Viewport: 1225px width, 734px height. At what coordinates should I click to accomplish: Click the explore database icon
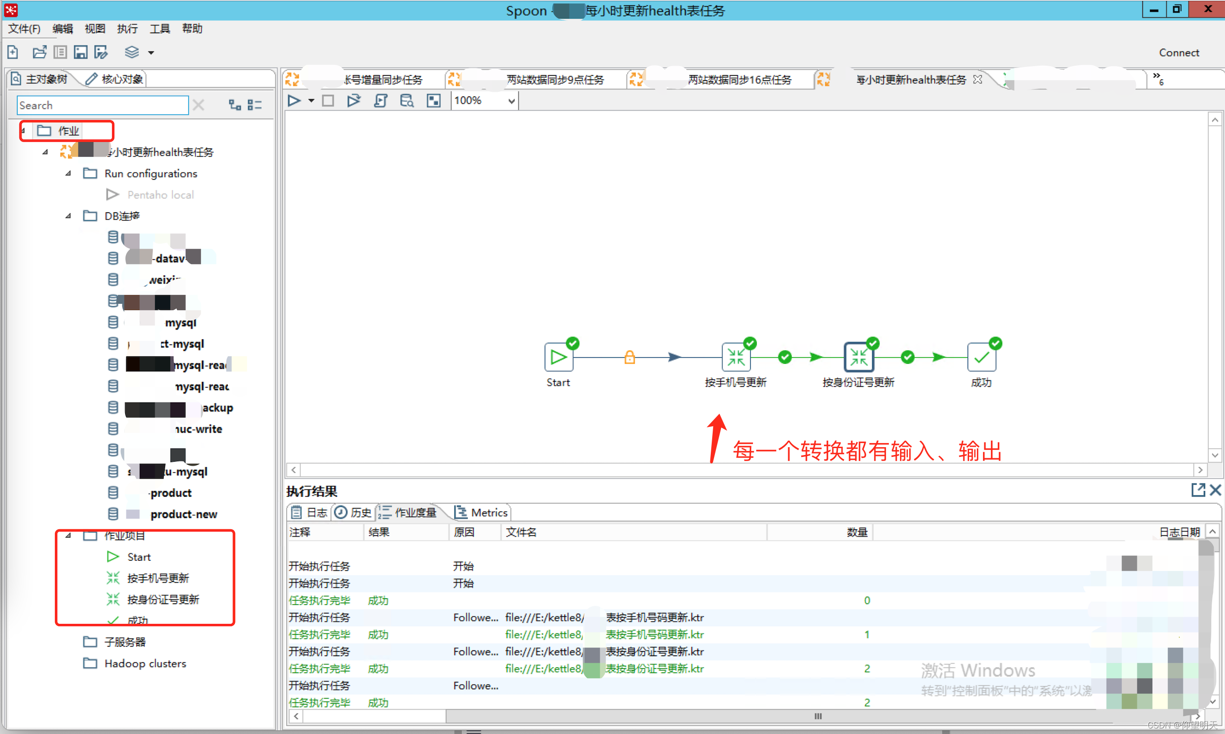click(407, 101)
